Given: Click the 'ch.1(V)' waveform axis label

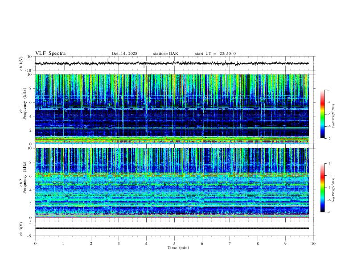Looking at the screenshot, I should (21, 63).
